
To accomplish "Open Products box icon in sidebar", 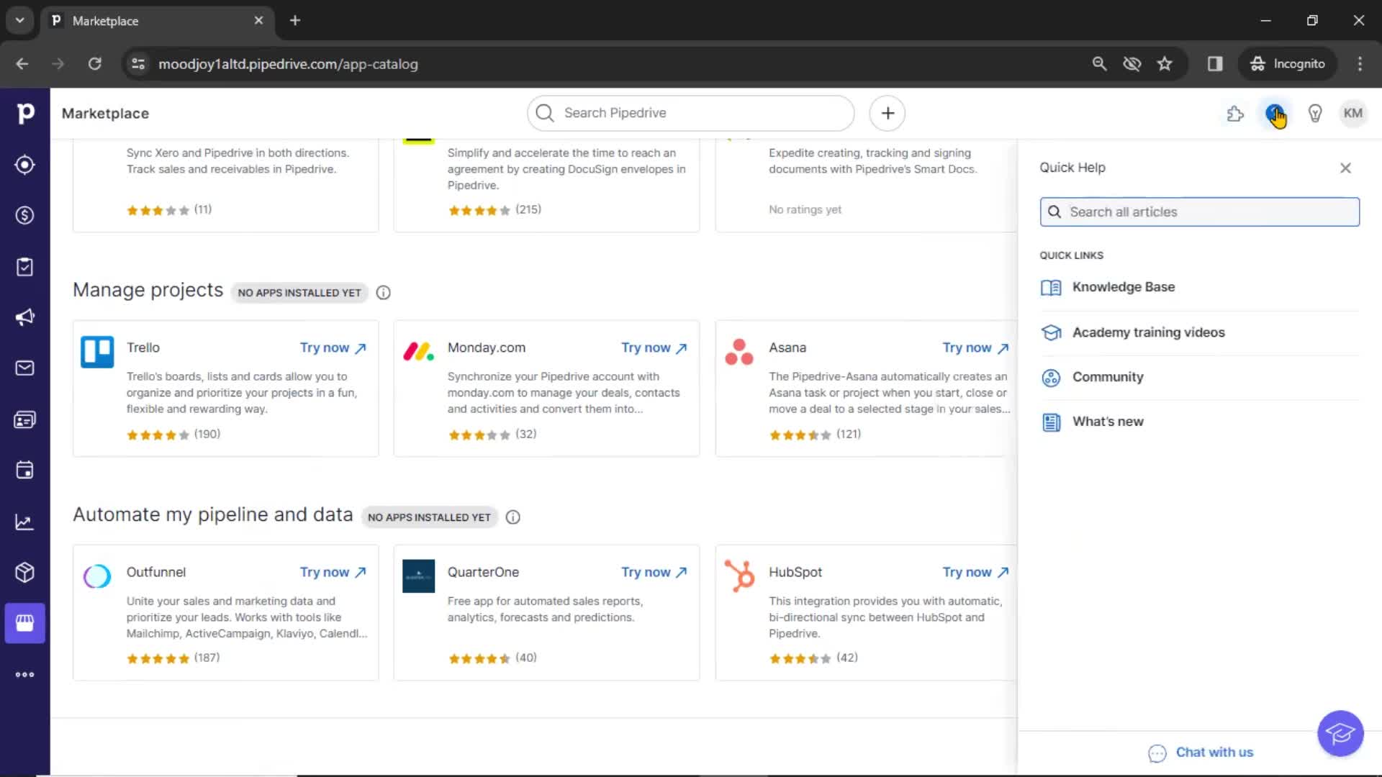I will point(24,573).
